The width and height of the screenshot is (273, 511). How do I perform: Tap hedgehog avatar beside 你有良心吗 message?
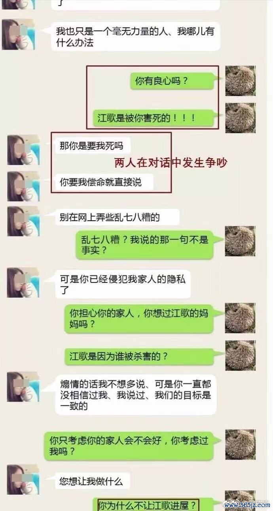click(x=240, y=81)
